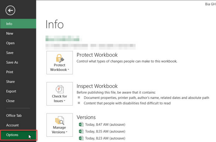
Task: Click Today, 8:47 AM (autosave) version link
Action: pos(105,125)
